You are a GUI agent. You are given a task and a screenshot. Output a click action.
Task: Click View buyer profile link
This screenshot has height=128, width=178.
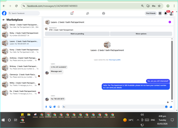click(x=115, y=60)
